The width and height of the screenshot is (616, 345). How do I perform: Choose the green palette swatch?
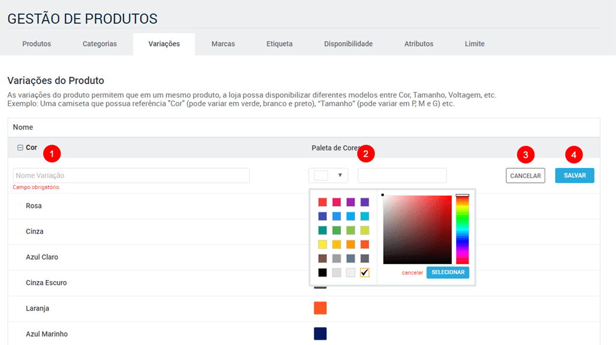[x=337, y=231]
